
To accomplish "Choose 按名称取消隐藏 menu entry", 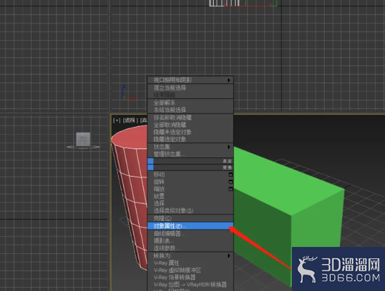I will [x=190, y=117].
